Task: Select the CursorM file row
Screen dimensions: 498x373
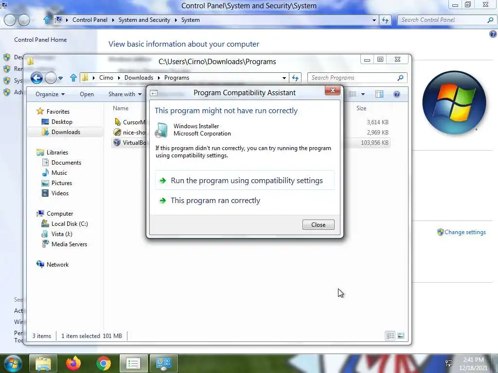Action: (x=129, y=122)
